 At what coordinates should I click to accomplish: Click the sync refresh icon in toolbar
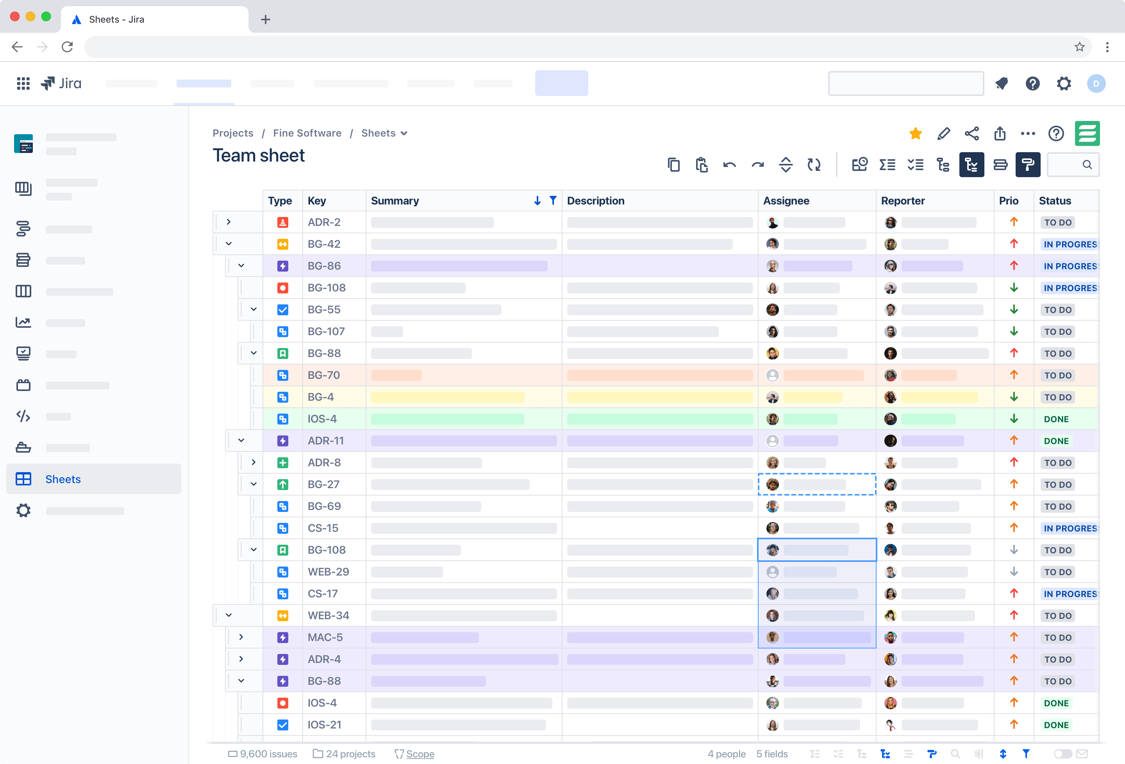pos(814,165)
